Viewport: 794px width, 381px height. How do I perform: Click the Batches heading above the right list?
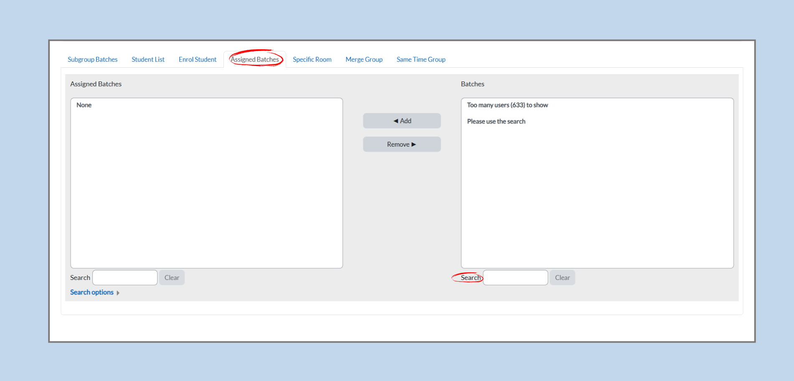point(472,84)
